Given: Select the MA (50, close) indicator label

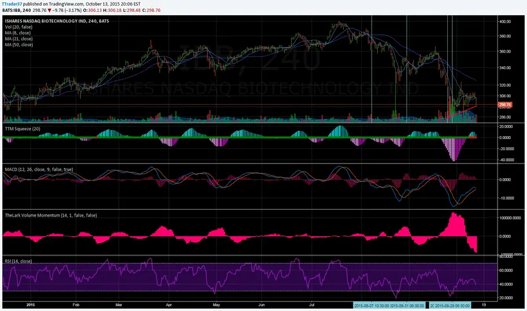Looking at the screenshot, I should point(19,45).
